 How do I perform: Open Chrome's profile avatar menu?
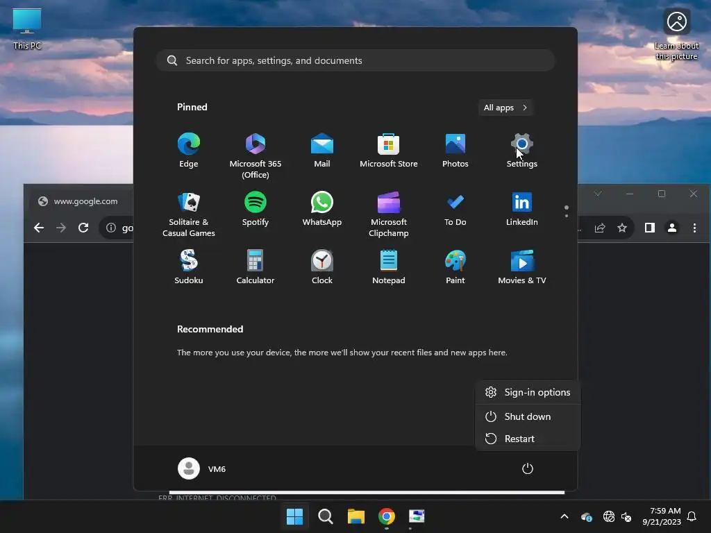coord(672,228)
